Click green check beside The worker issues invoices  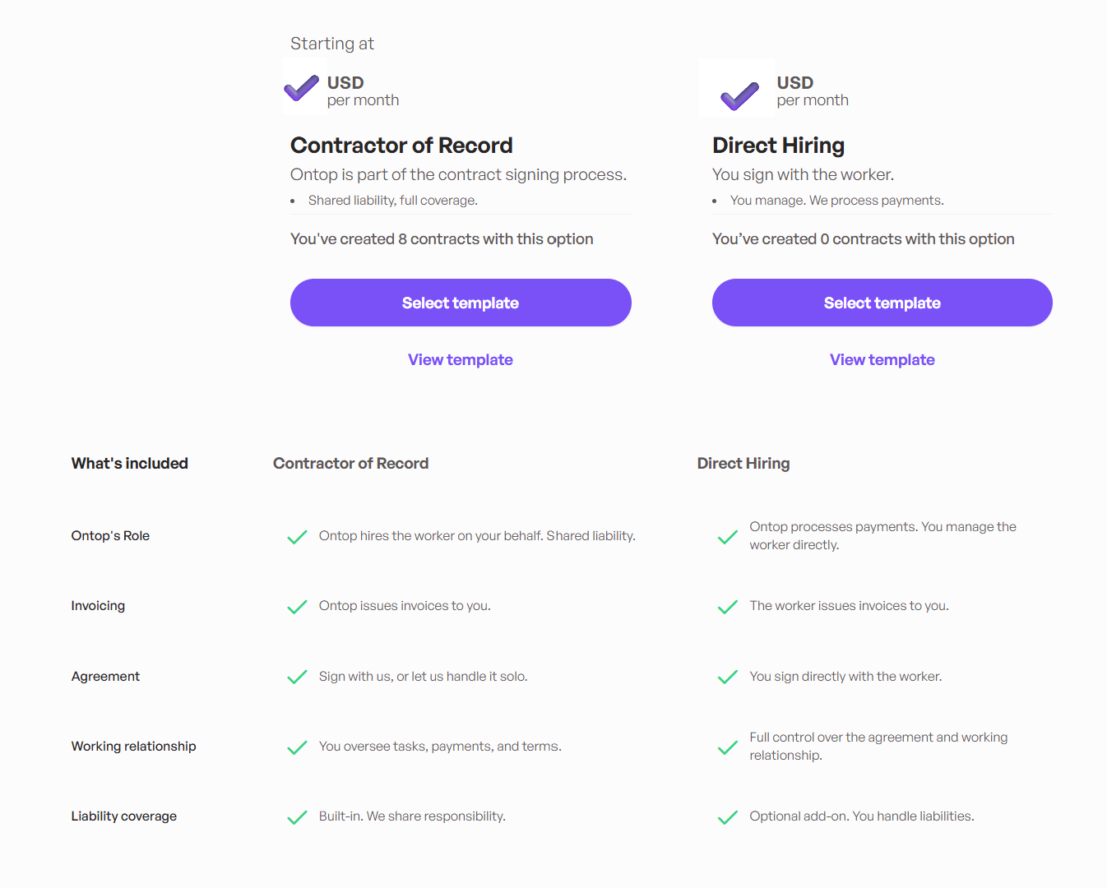[728, 607]
